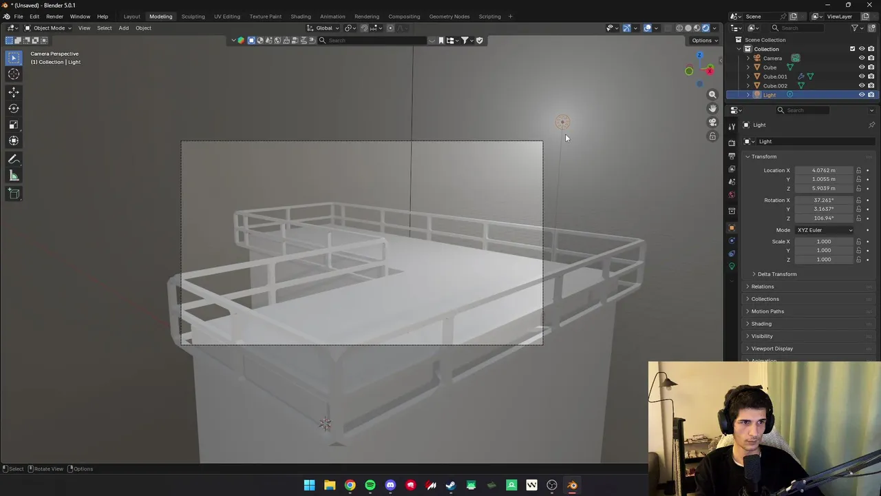Open the Render menu
The height and width of the screenshot is (496, 881).
click(54, 17)
